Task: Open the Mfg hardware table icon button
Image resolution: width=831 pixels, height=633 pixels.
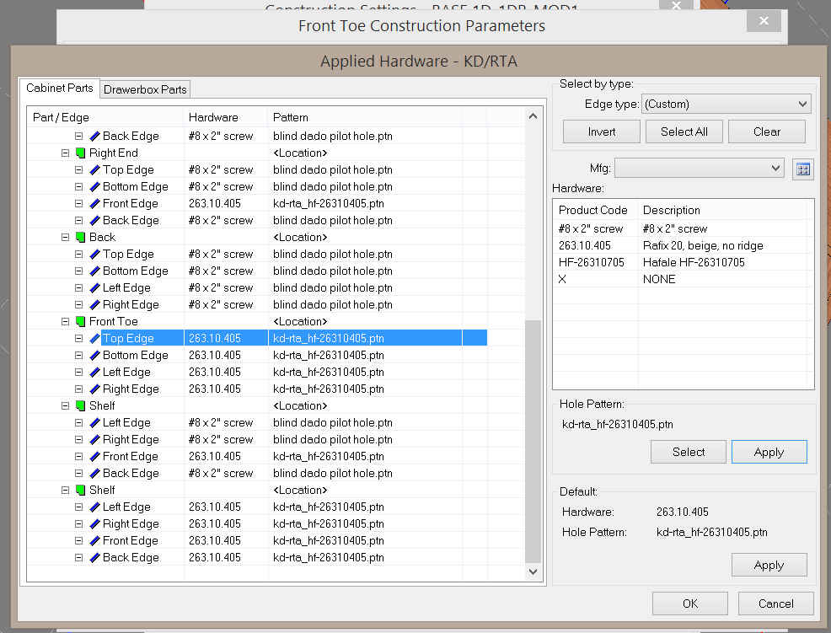Action: (803, 169)
